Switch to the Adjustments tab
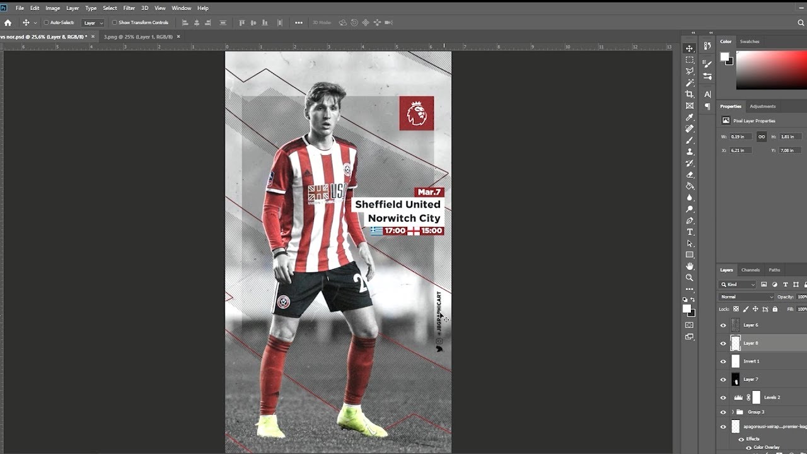807x454 pixels. [763, 107]
